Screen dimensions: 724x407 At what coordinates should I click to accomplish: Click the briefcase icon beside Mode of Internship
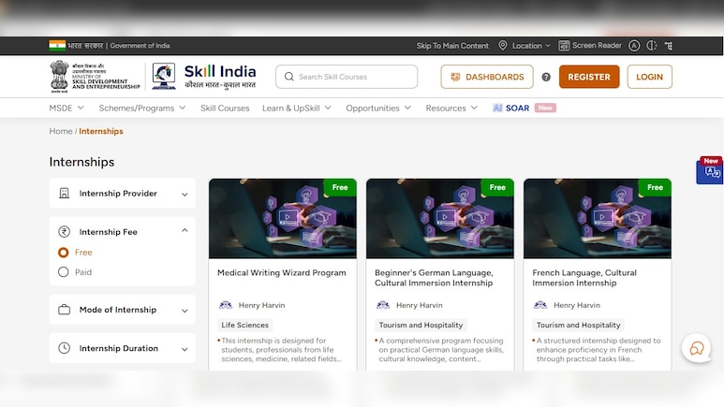click(x=65, y=310)
